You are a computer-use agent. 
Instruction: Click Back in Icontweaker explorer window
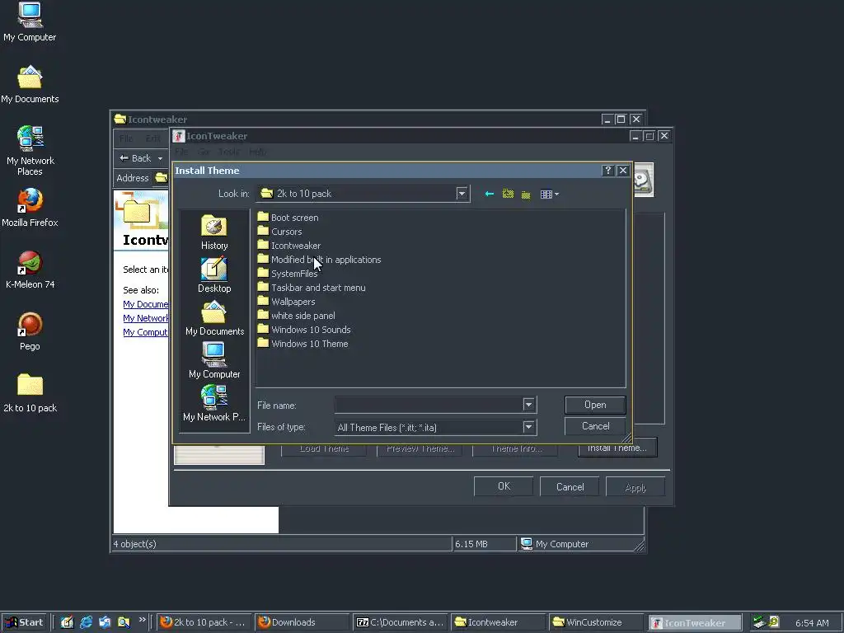[135, 158]
